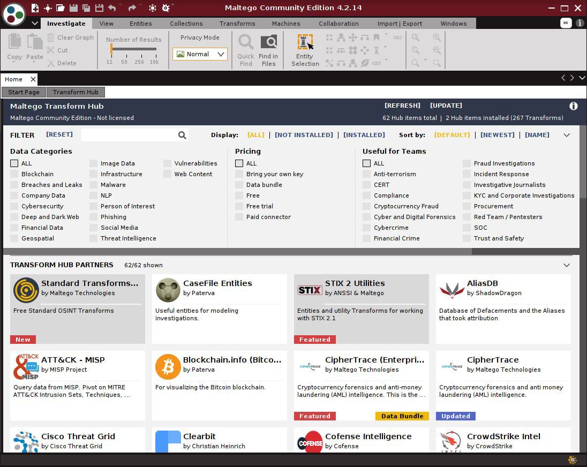587x467 pixels.
Task: Click the Redo arrow icon
Action: [x=132, y=8]
